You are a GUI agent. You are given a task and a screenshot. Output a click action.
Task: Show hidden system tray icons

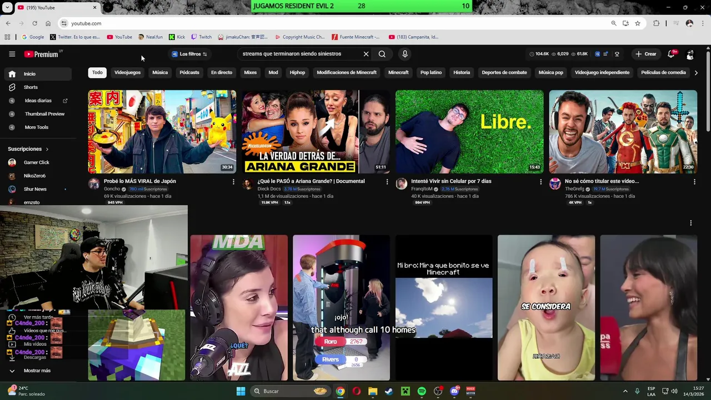click(625, 391)
